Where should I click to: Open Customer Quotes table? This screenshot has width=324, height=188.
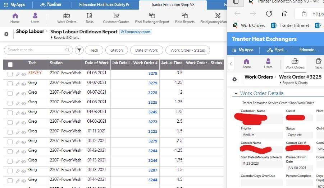pyautogui.click(x=116, y=18)
